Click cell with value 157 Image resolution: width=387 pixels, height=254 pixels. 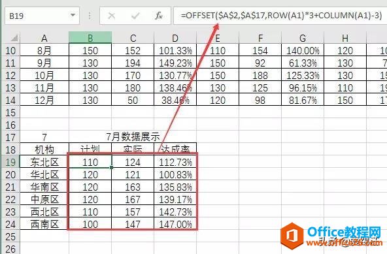133,212
